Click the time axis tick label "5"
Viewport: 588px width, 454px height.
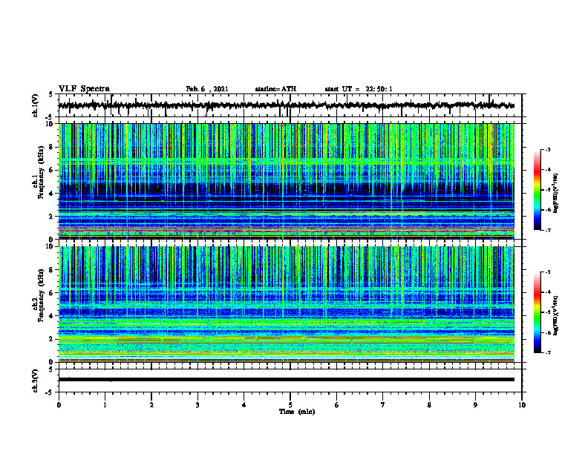tap(290, 405)
